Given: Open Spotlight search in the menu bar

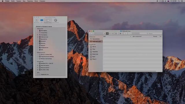Looking at the screenshot, I should 179,1.
